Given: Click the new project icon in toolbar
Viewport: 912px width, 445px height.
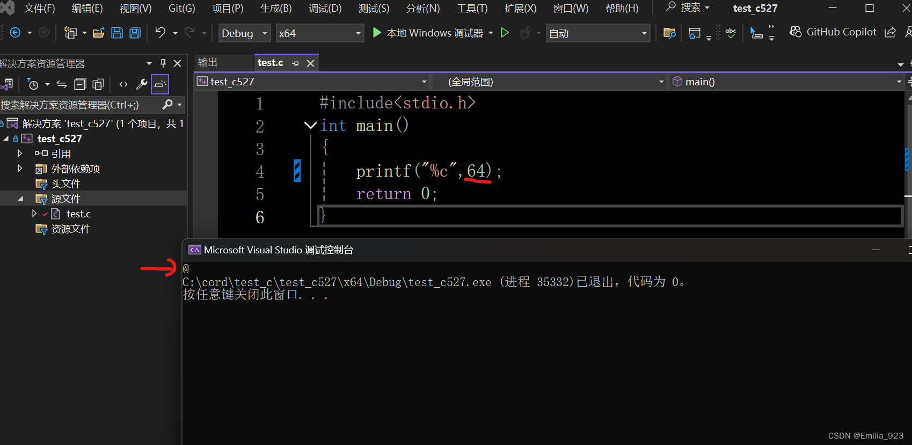Looking at the screenshot, I should [70, 33].
